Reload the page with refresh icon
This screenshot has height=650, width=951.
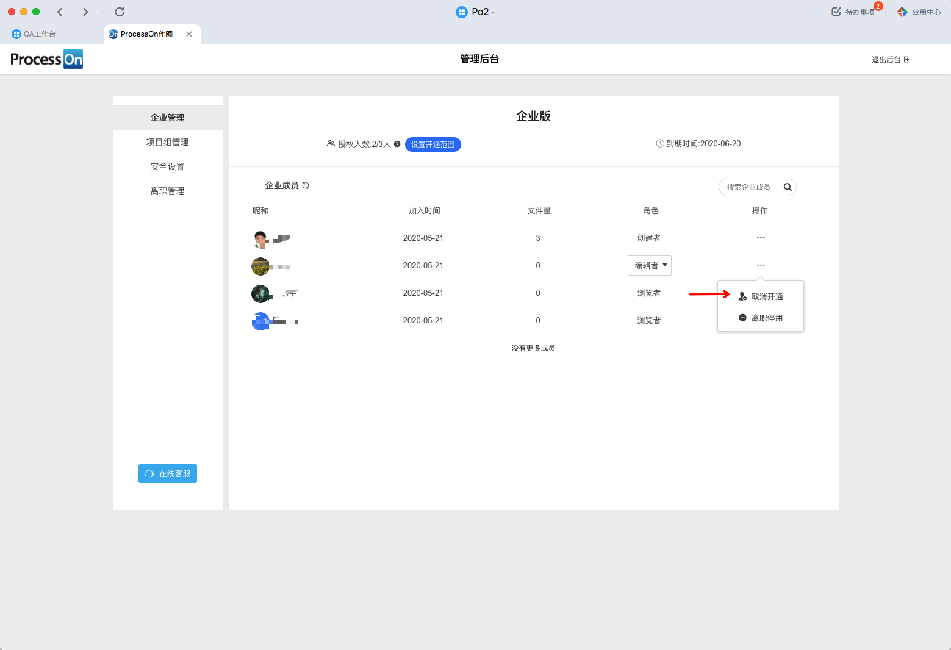(x=120, y=12)
